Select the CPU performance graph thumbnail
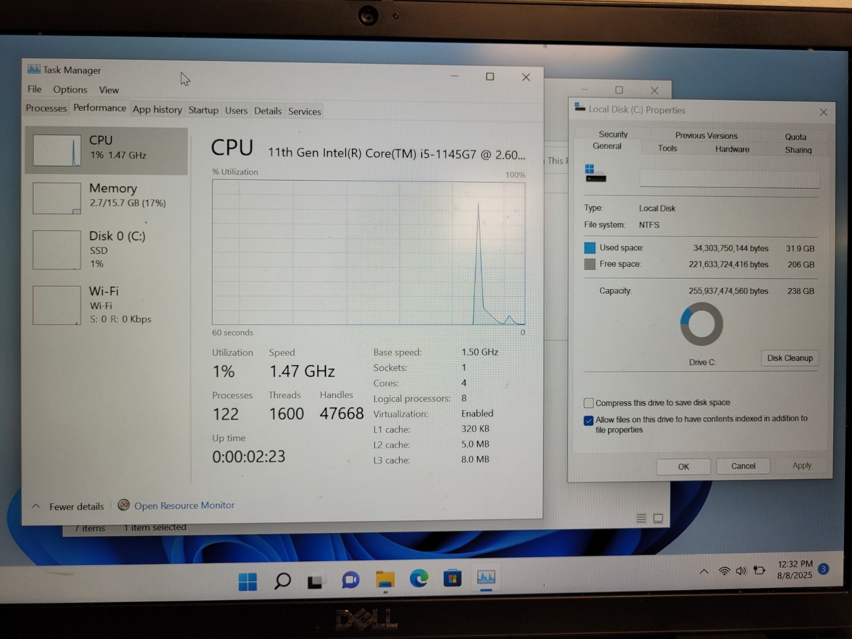Viewport: 852px width, 639px height. pyautogui.click(x=57, y=150)
